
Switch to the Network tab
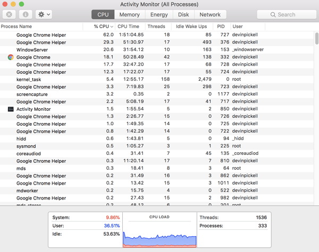pos(210,15)
